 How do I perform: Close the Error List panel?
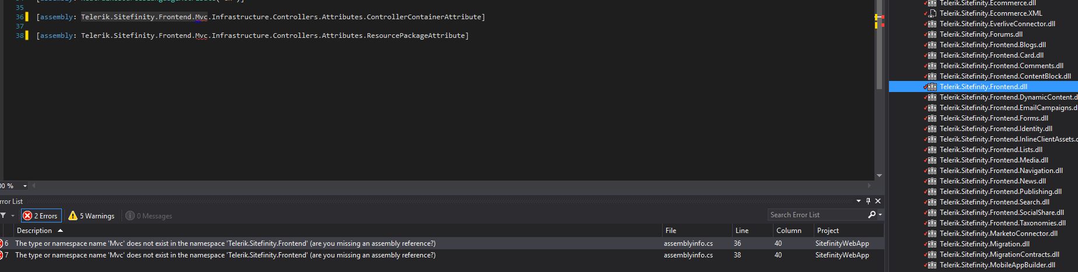pyautogui.click(x=878, y=201)
